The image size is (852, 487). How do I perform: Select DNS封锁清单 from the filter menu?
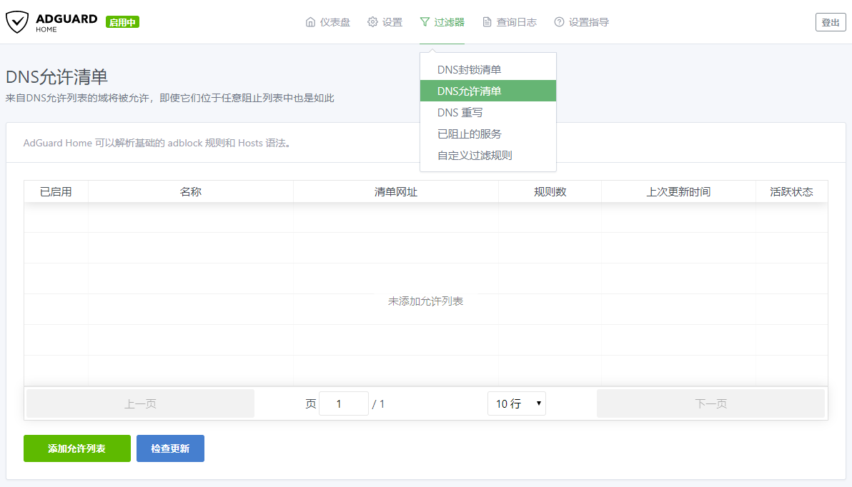pyautogui.click(x=470, y=70)
